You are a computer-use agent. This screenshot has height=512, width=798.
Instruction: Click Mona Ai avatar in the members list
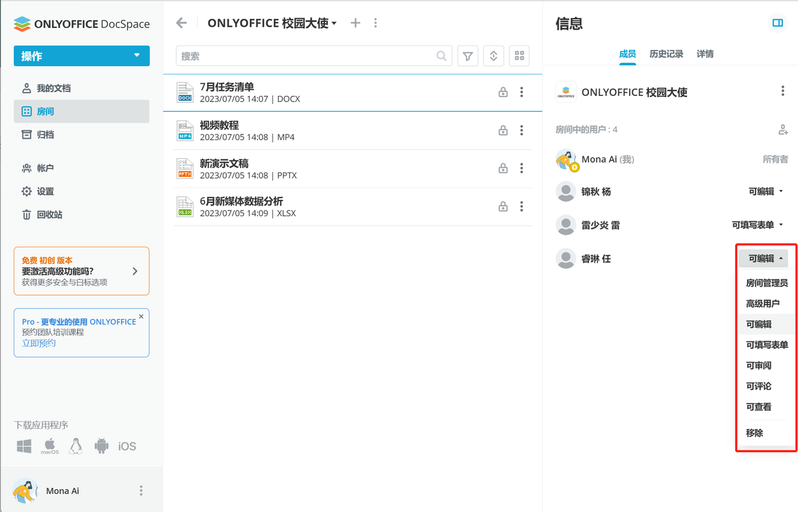pos(566,159)
